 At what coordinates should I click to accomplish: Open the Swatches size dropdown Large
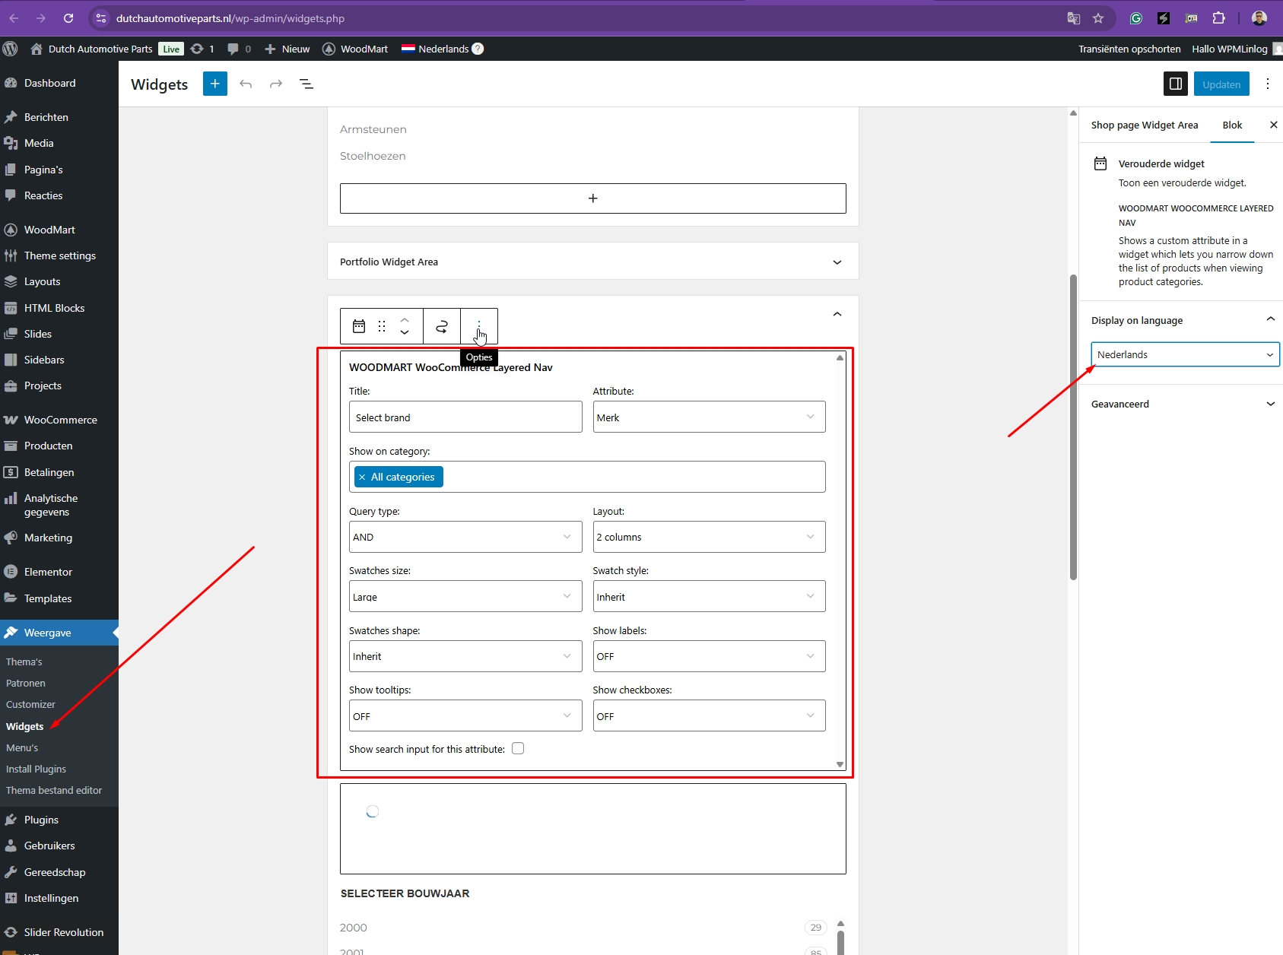pos(465,596)
